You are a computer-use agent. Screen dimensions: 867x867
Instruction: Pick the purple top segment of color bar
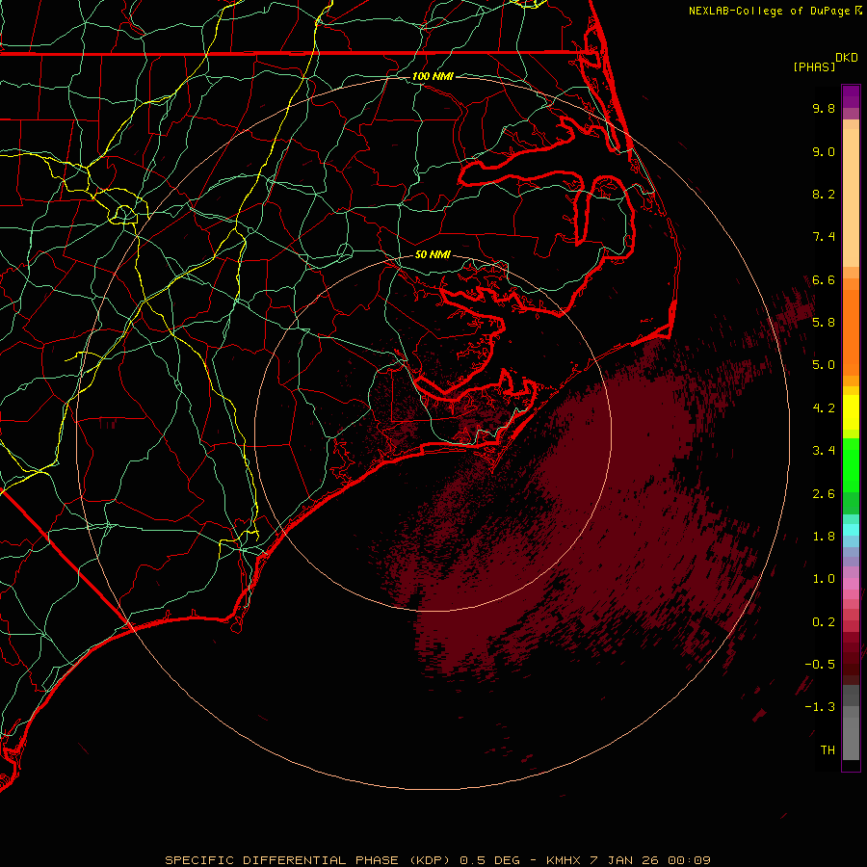pos(851,96)
